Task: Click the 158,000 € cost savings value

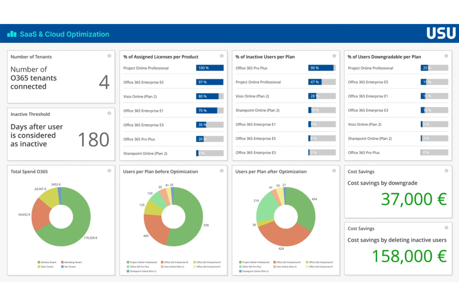Action: [409, 256]
